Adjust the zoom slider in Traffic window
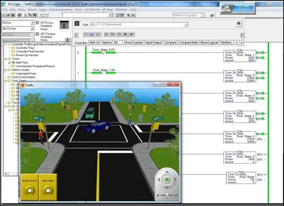 pyautogui.click(x=167, y=195)
